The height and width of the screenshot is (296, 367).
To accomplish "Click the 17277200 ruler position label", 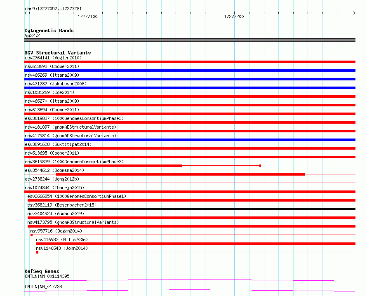I will pos(234,16).
